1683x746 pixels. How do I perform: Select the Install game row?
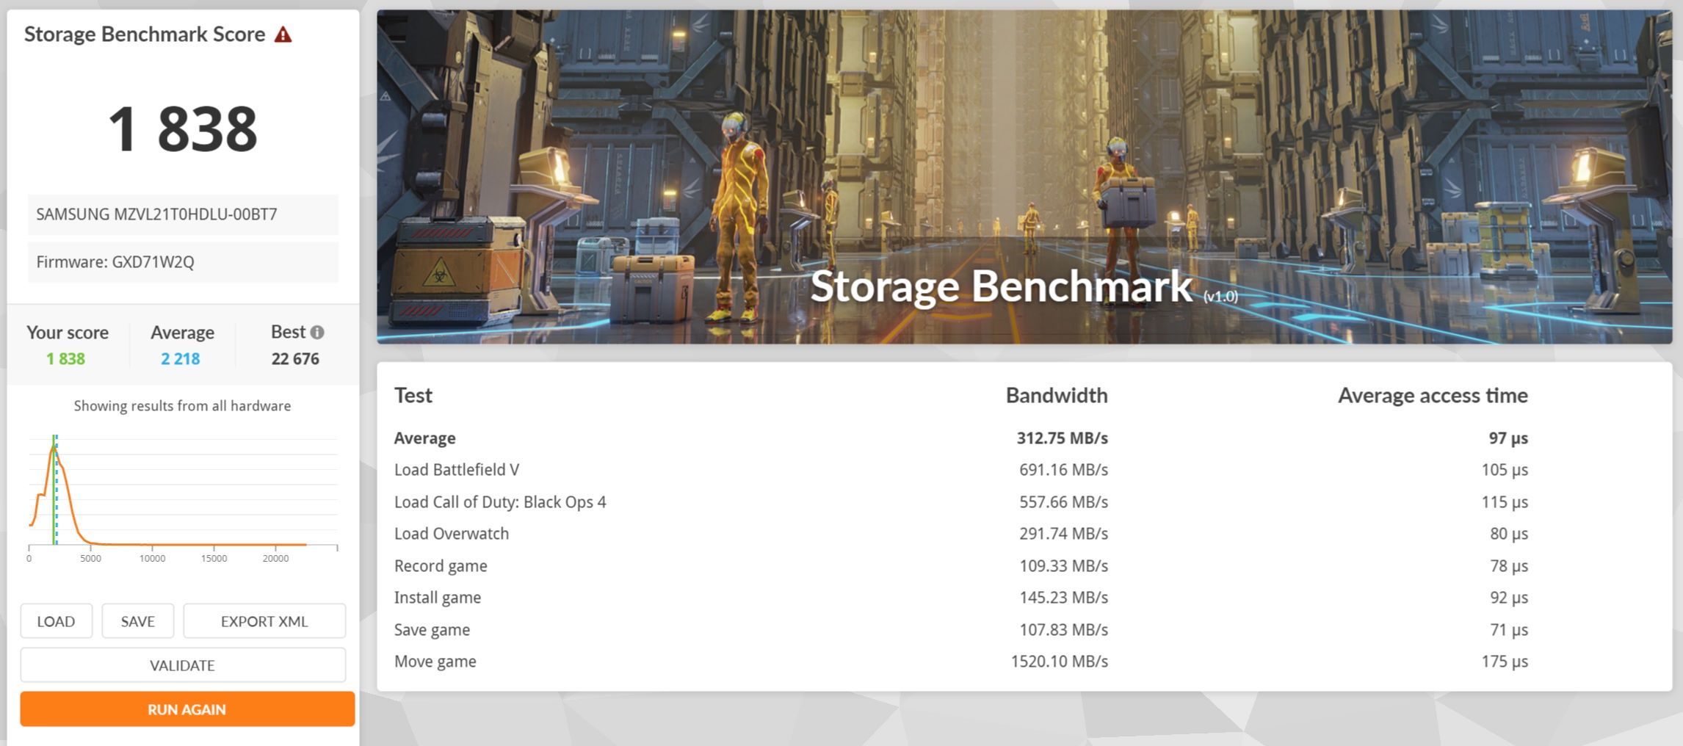coord(961,598)
